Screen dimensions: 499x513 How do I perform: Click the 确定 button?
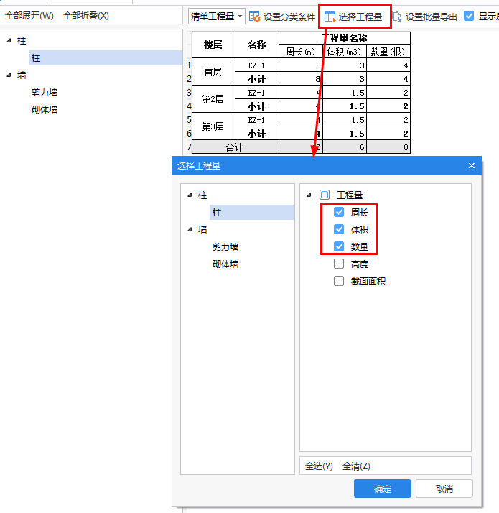tap(383, 489)
